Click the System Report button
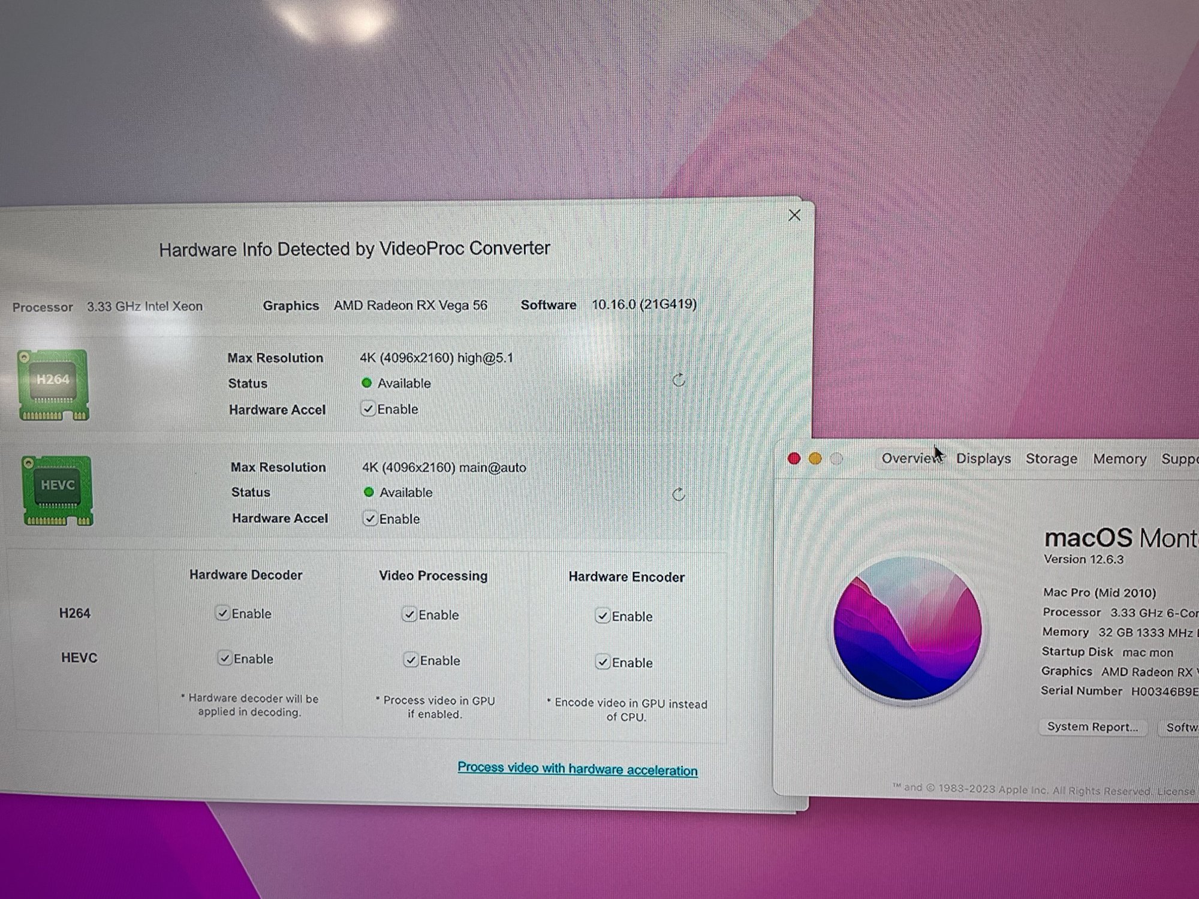Viewport: 1199px width, 899px height. click(1092, 727)
